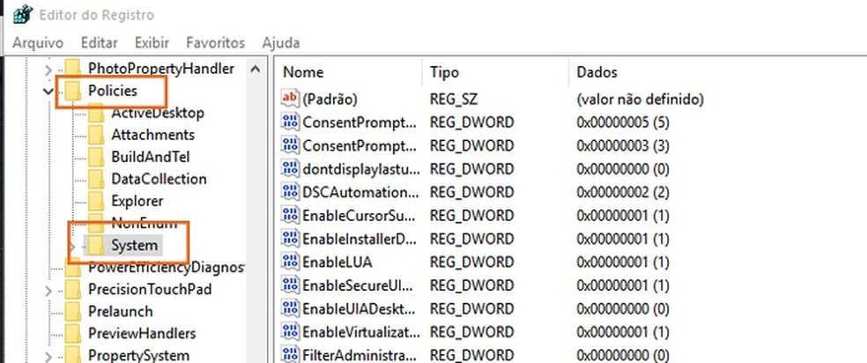This screenshot has height=363, width=867.
Task: Select the (Padrão) string value icon
Action: click(x=291, y=100)
